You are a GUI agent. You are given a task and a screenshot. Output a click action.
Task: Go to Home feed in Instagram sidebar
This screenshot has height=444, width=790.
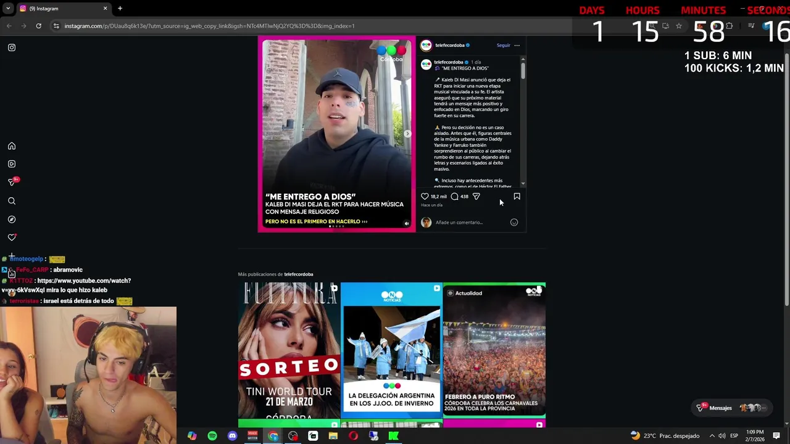point(12,146)
